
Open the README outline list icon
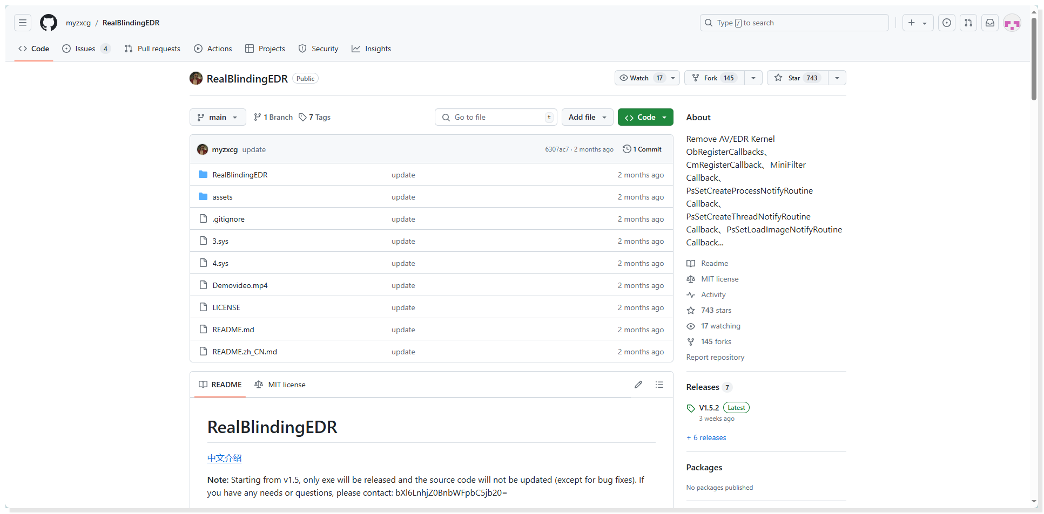point(659,385)
